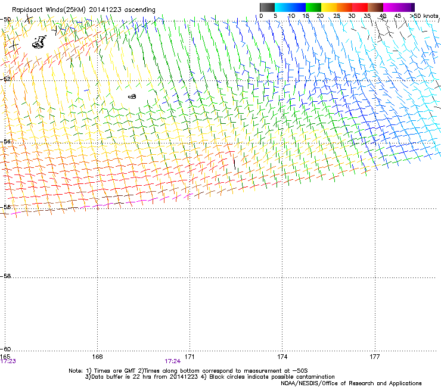
Task: Click the latitude label '-60'
Action: (5, 349)
